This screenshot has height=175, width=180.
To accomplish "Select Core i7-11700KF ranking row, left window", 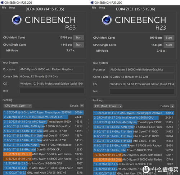I will pos(44,136).
